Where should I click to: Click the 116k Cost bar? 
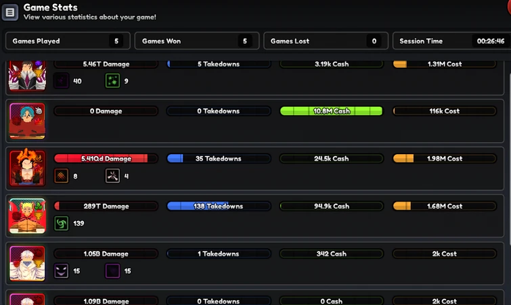[445, 111]
